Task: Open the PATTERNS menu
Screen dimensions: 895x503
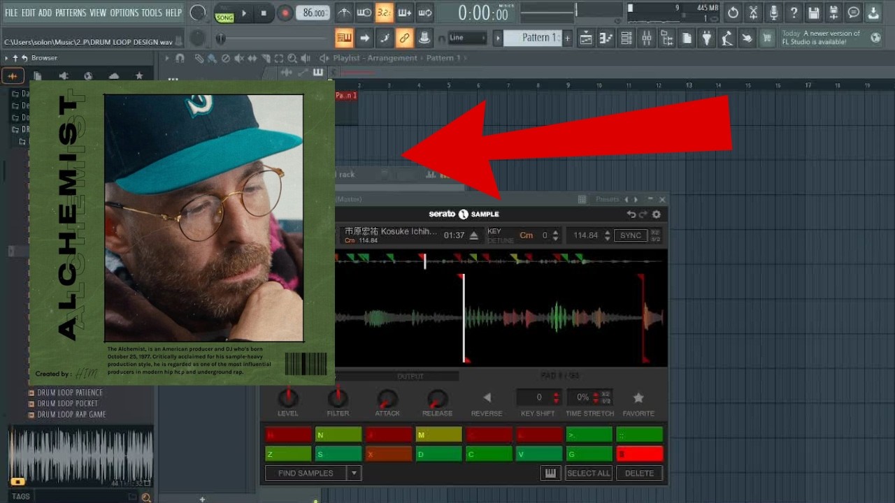Action: pos(71,13)
